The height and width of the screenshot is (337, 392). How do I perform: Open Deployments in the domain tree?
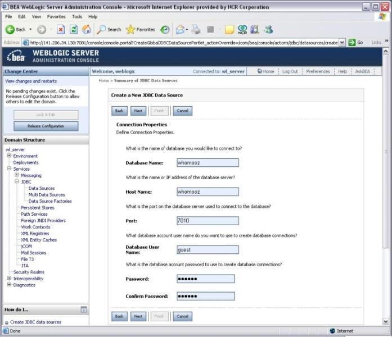(26, 162)
